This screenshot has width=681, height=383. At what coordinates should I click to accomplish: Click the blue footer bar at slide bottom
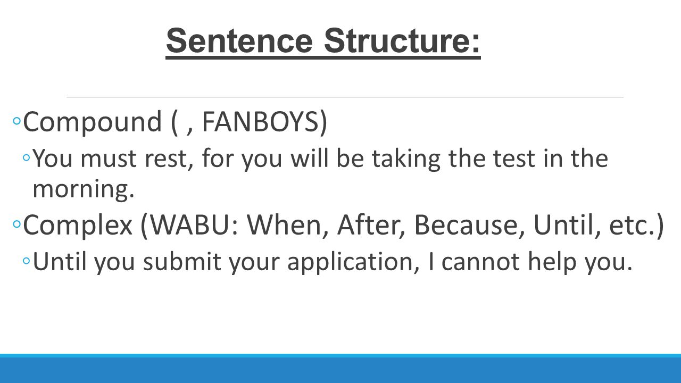point(340,368)
